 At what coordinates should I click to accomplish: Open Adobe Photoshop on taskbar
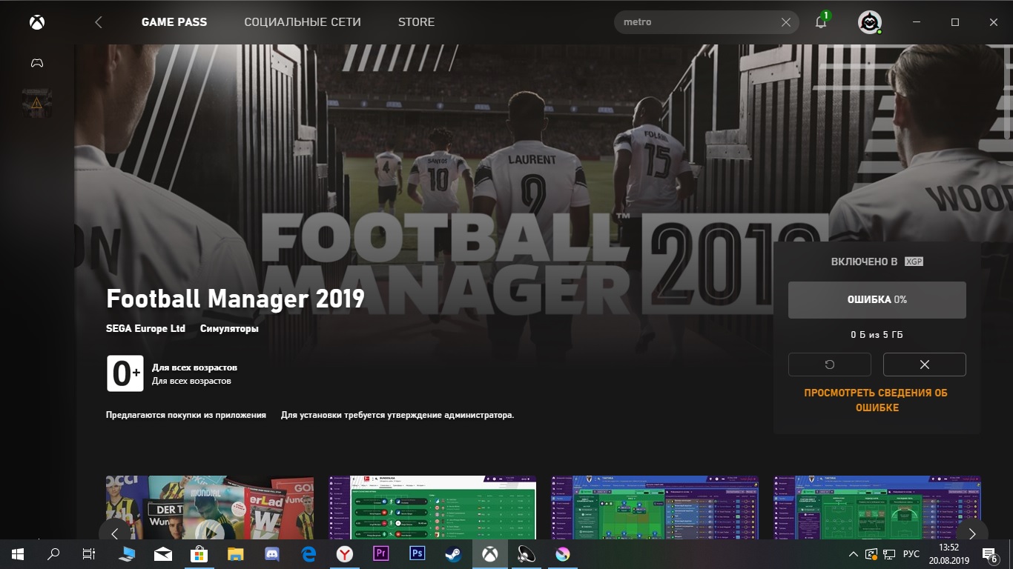[x=418, y=554]
